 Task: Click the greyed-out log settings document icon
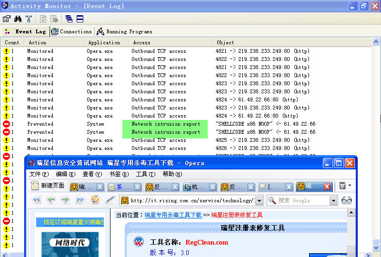pos(54,19)
